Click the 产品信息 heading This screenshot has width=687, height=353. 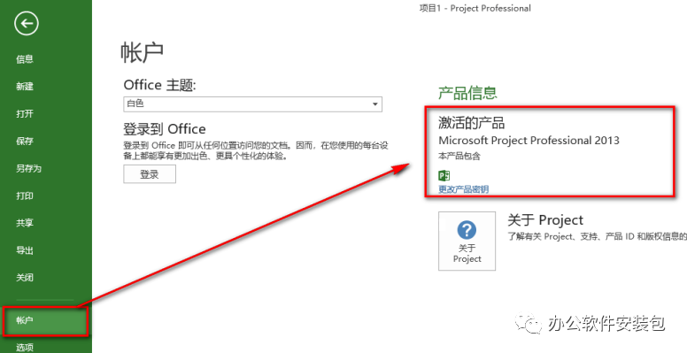467,93
